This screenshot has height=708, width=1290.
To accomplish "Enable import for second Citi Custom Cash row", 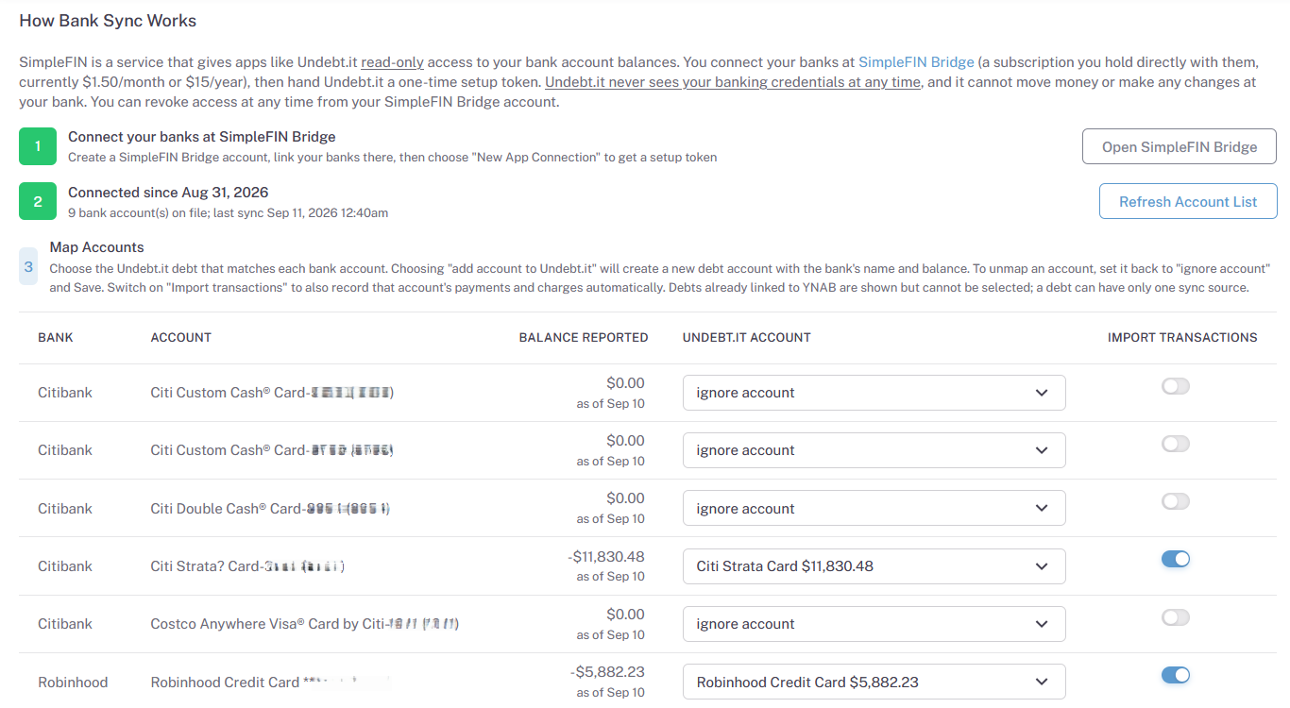I will coord(1176,444).
